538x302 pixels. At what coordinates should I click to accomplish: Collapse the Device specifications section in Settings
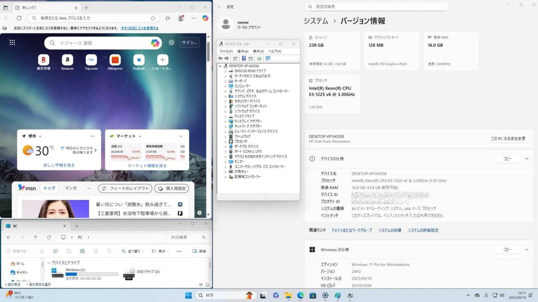click(x=527, y=159)
